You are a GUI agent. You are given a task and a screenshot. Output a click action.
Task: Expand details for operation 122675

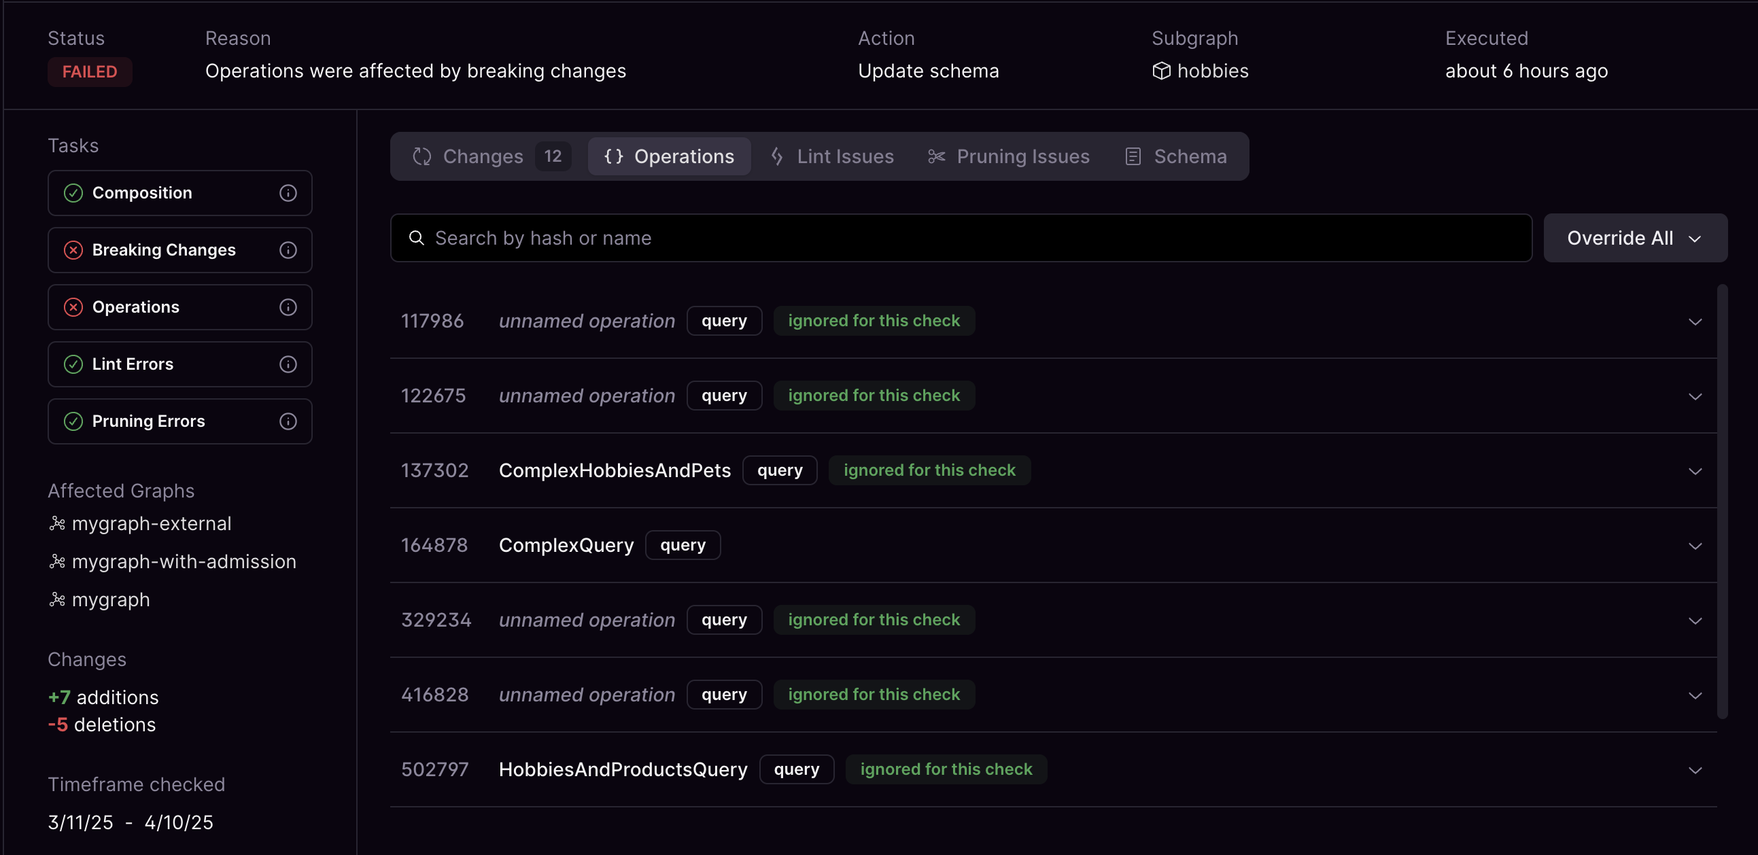pyautogui.click(x=1695, y=396)
